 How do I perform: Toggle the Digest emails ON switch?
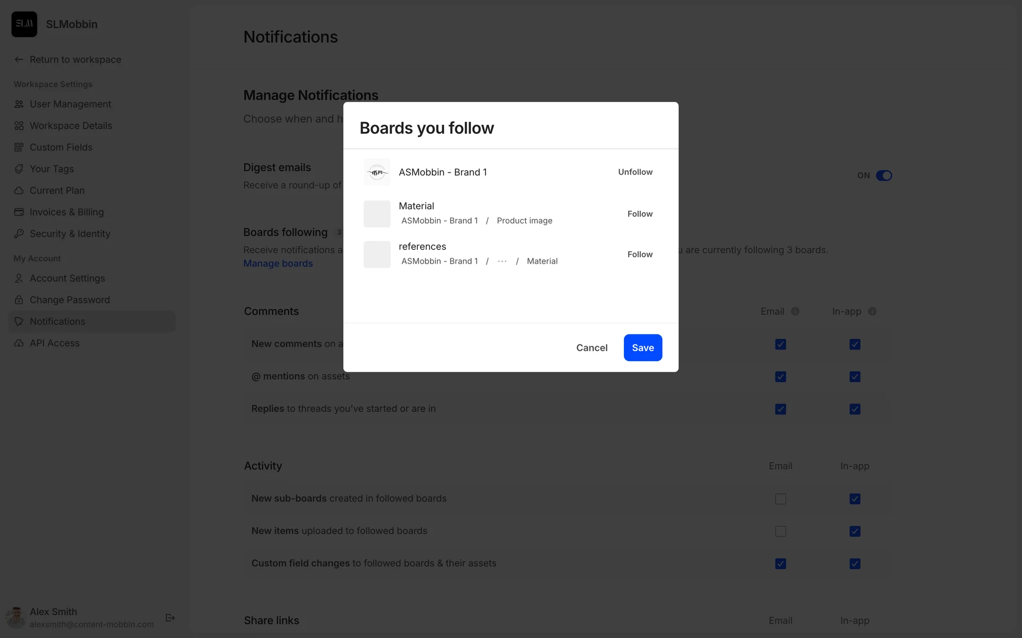click(884, 175)
